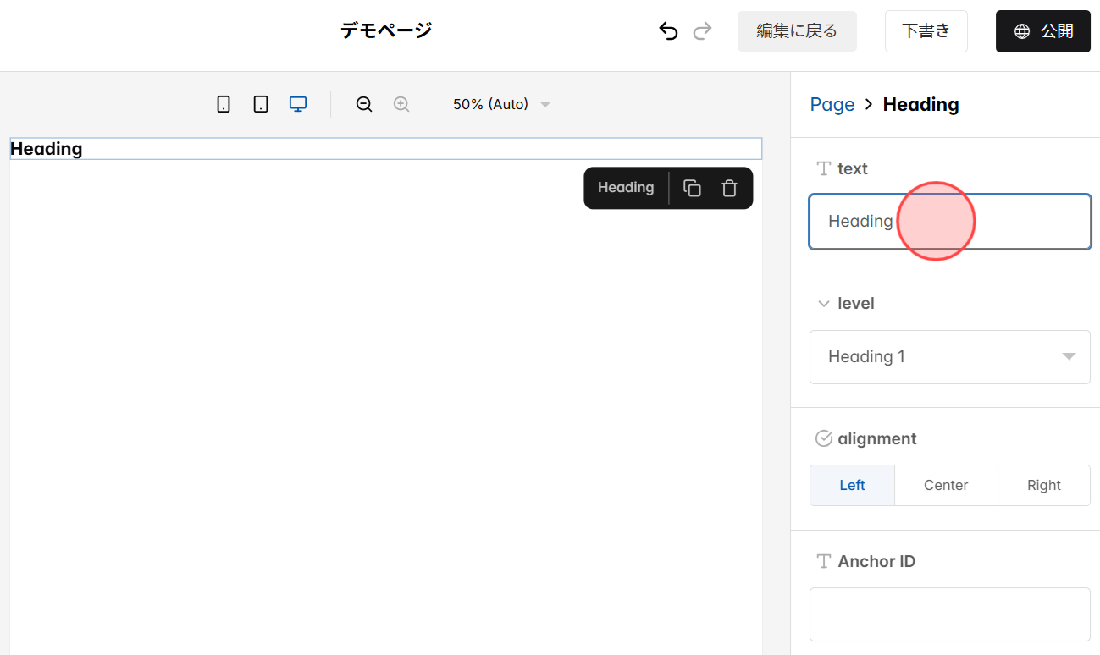This screenshot has width=1100, height=655.
Task: Open the Heading 1 level dropdown
Action: pyautogui.click(x=949, y=356)
